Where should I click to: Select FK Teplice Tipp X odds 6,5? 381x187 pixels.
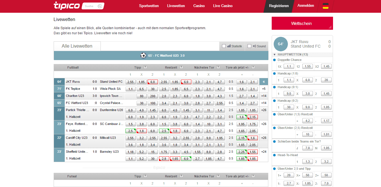[141, 89]
